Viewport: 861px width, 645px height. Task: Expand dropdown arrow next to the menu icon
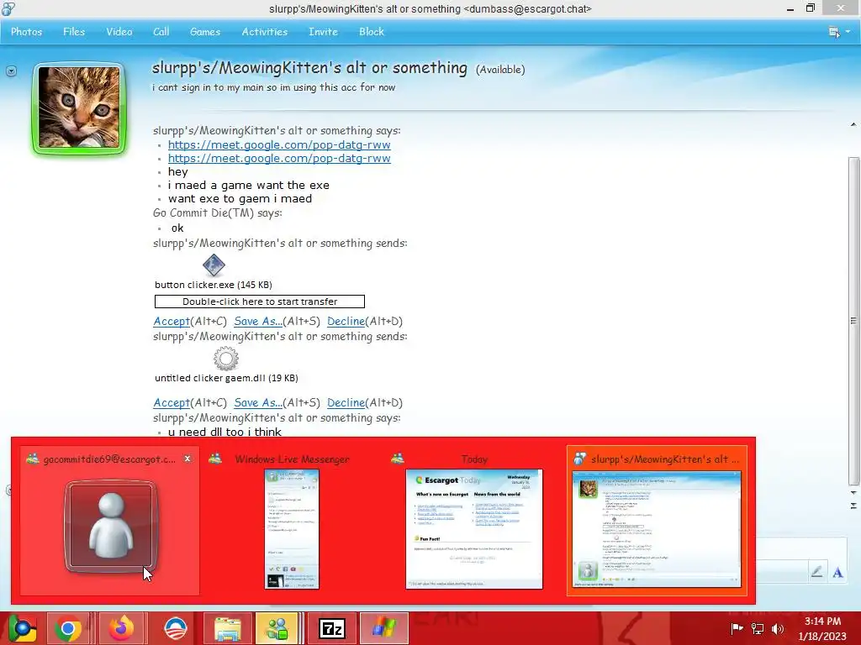(848, 32)
